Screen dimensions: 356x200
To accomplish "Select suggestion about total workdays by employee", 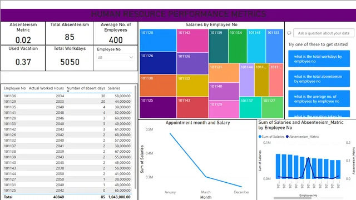I will (x=319, y=59).
